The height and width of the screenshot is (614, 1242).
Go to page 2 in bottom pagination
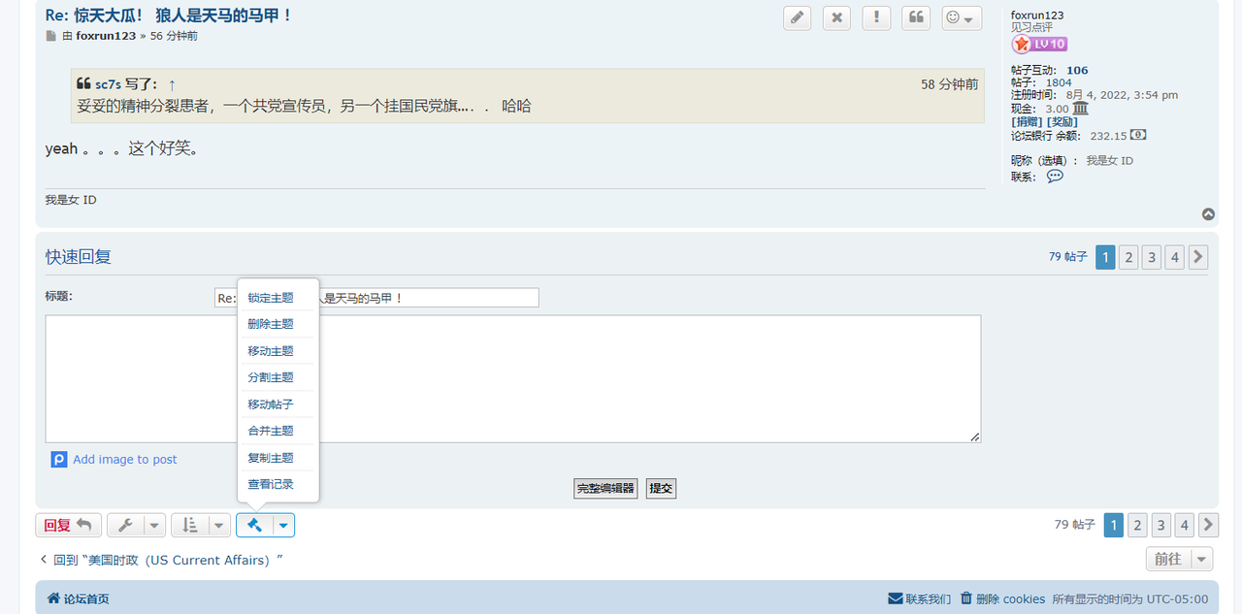pos(1138,525)
